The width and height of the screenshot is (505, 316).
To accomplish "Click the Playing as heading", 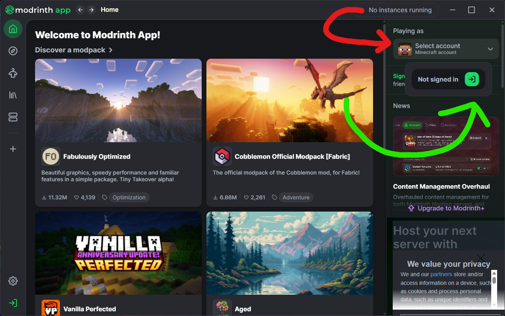I will 408,31.
